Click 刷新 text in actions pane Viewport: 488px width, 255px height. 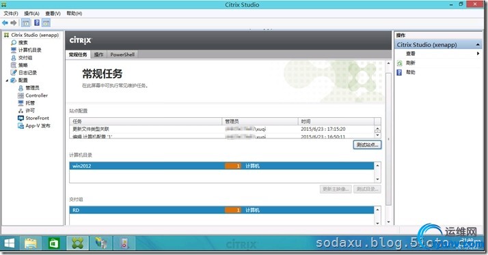[411, 63]
